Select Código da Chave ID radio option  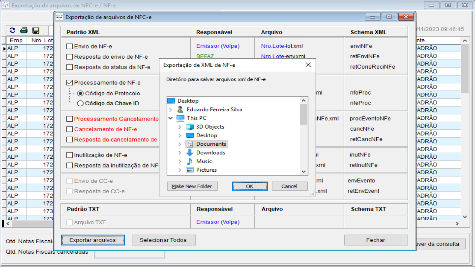coord(80,103)
